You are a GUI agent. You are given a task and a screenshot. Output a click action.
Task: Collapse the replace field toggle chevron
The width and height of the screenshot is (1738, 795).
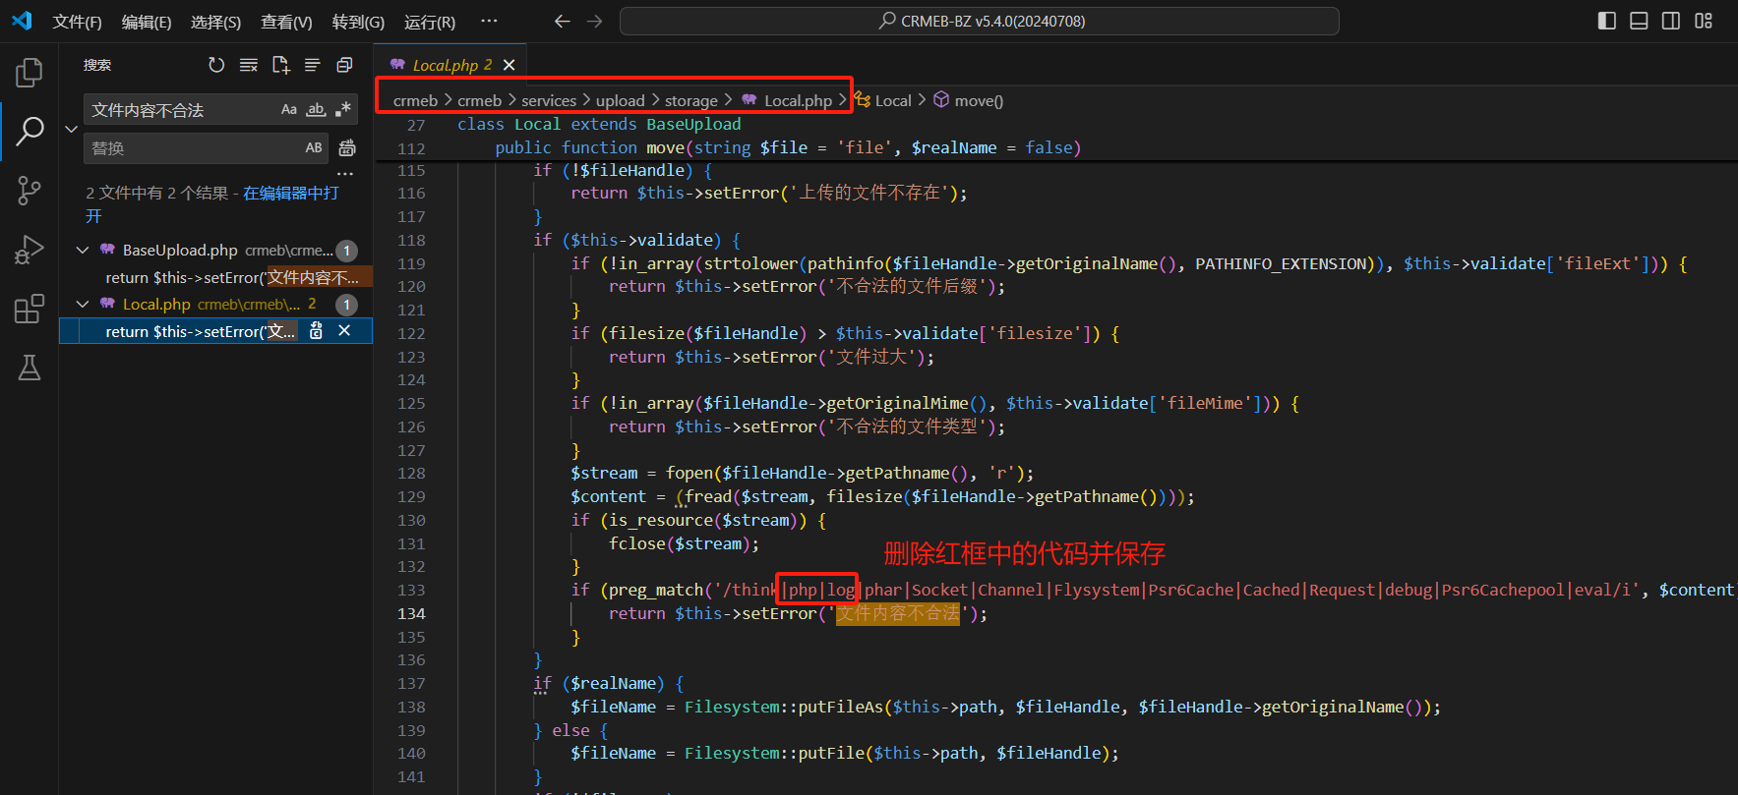(x=71, y=129)
